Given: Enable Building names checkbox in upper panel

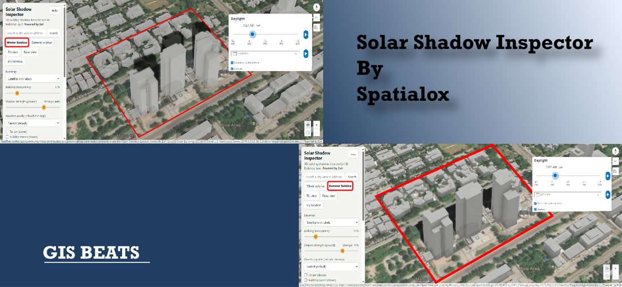Looking at the screenshot, I should click(x=7, y=136).
